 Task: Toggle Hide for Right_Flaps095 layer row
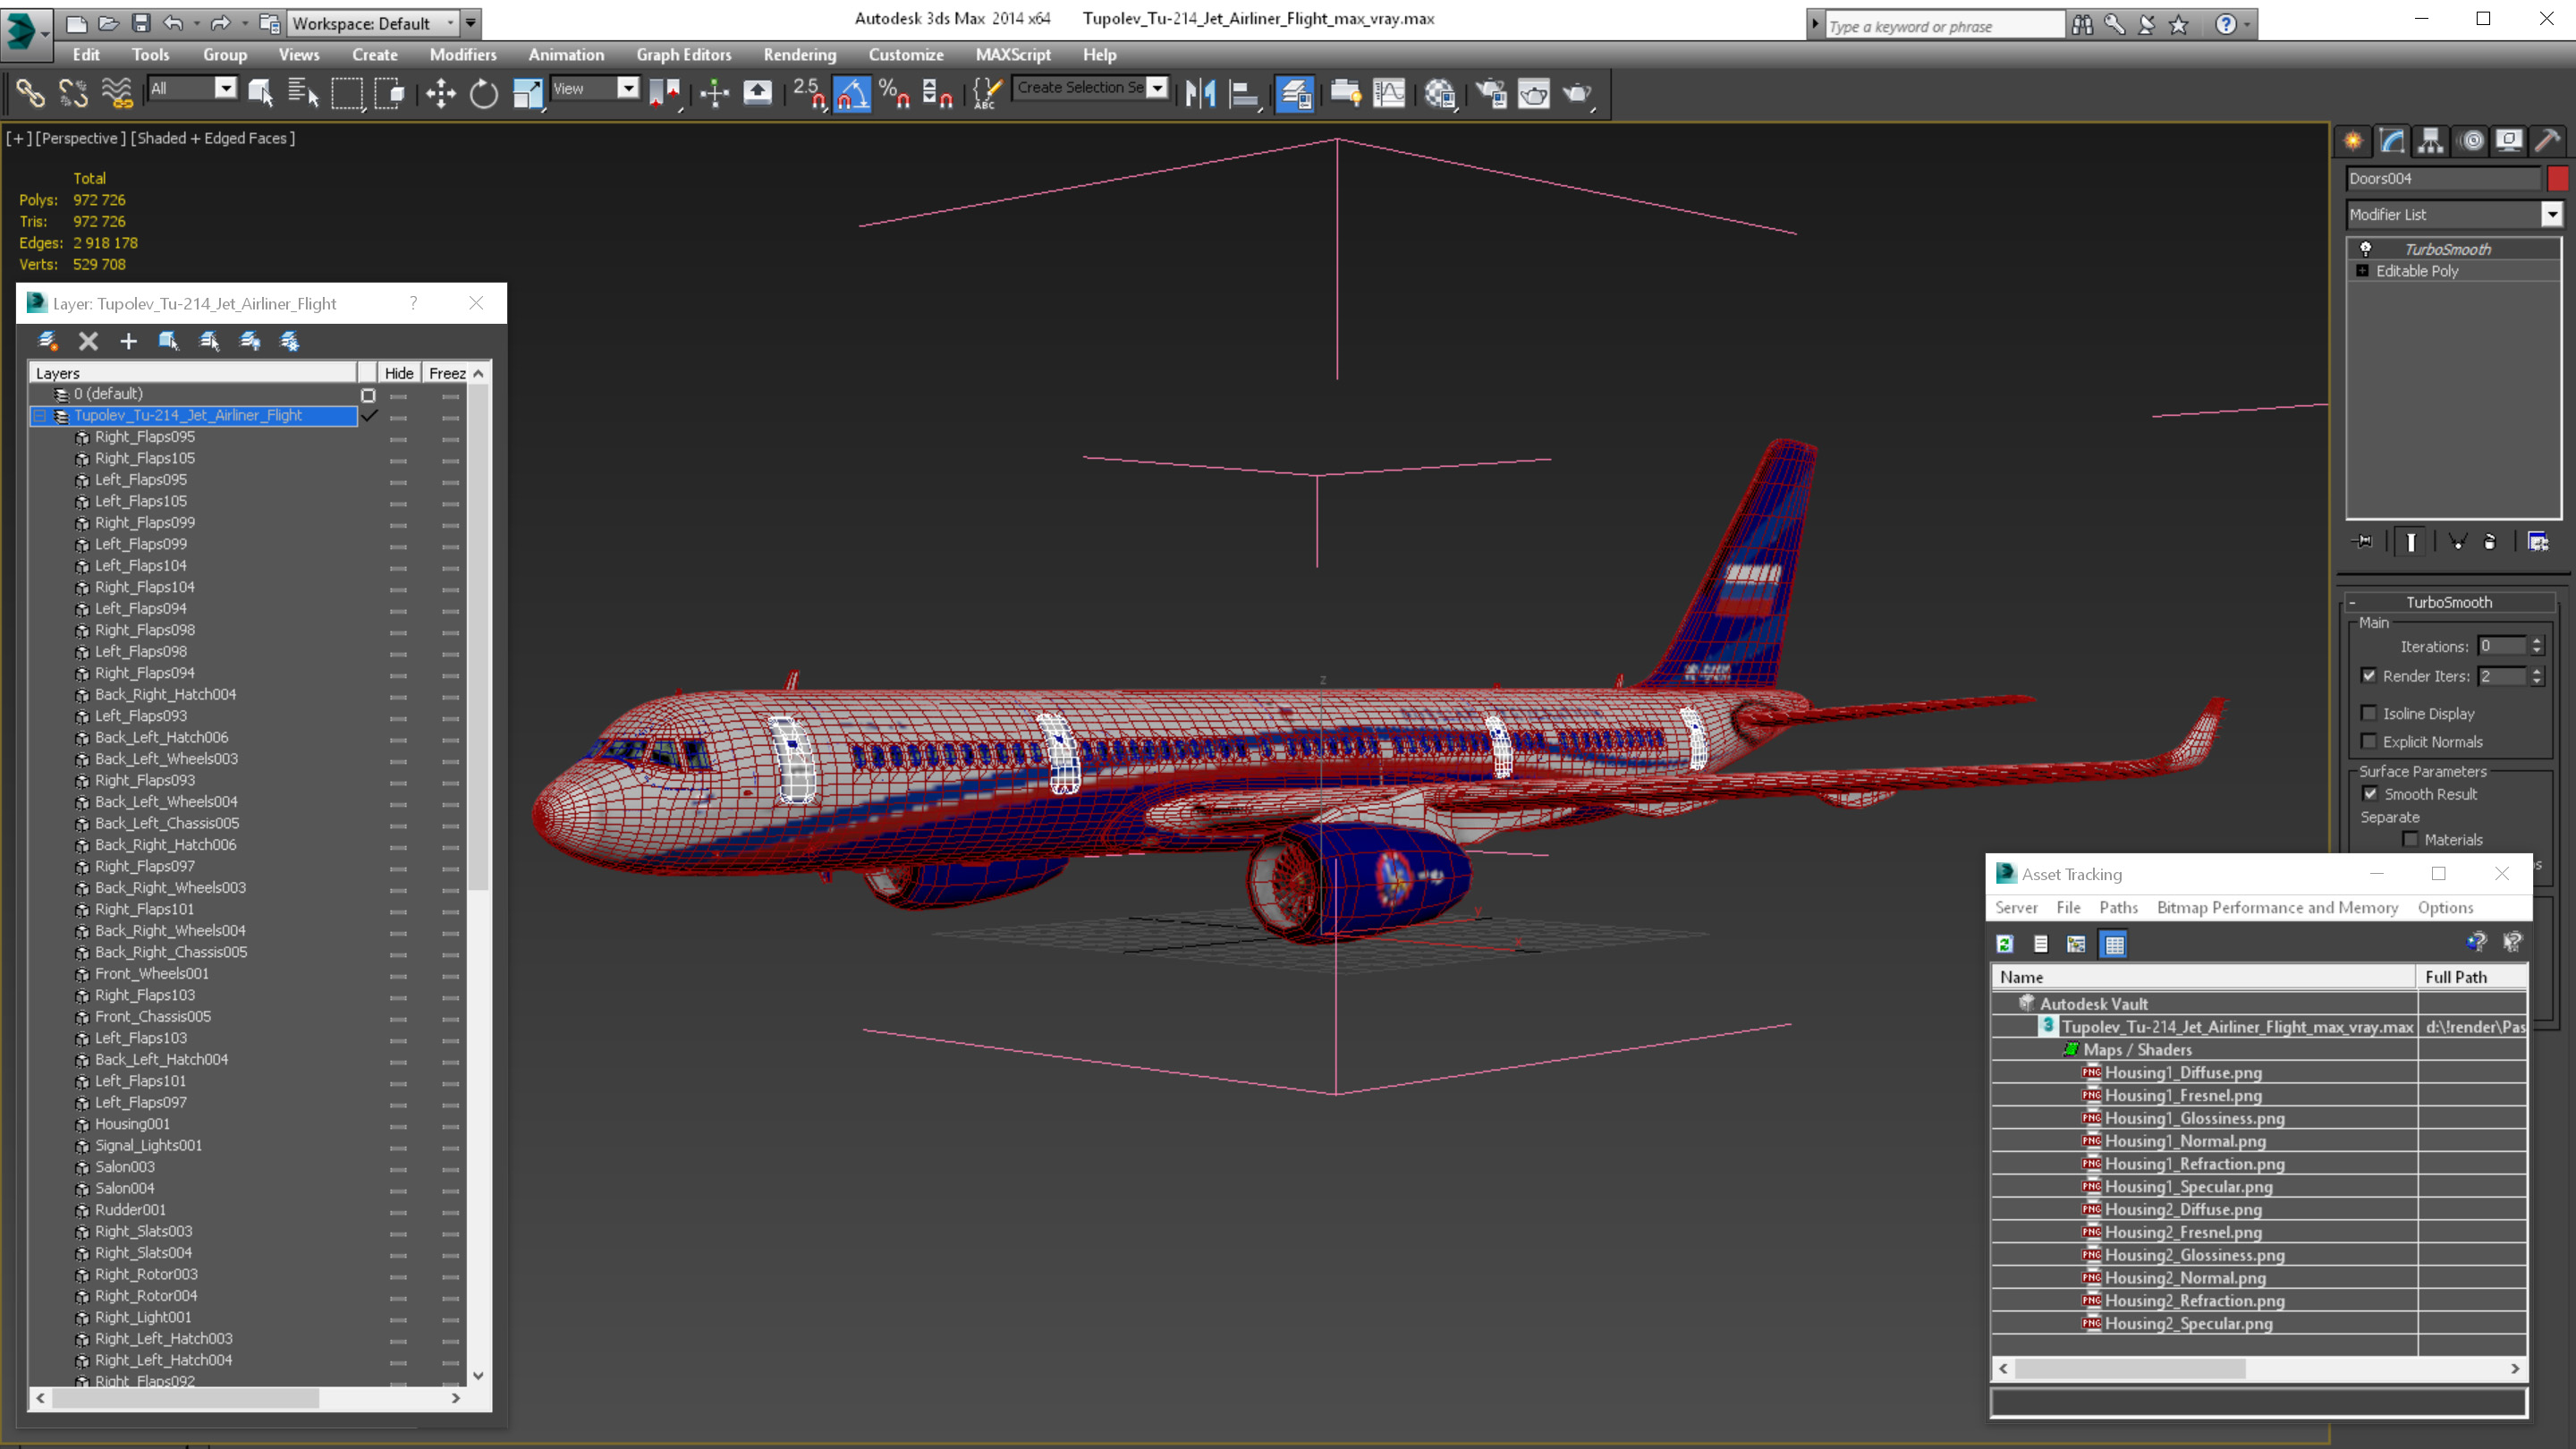tap(399, 438)
